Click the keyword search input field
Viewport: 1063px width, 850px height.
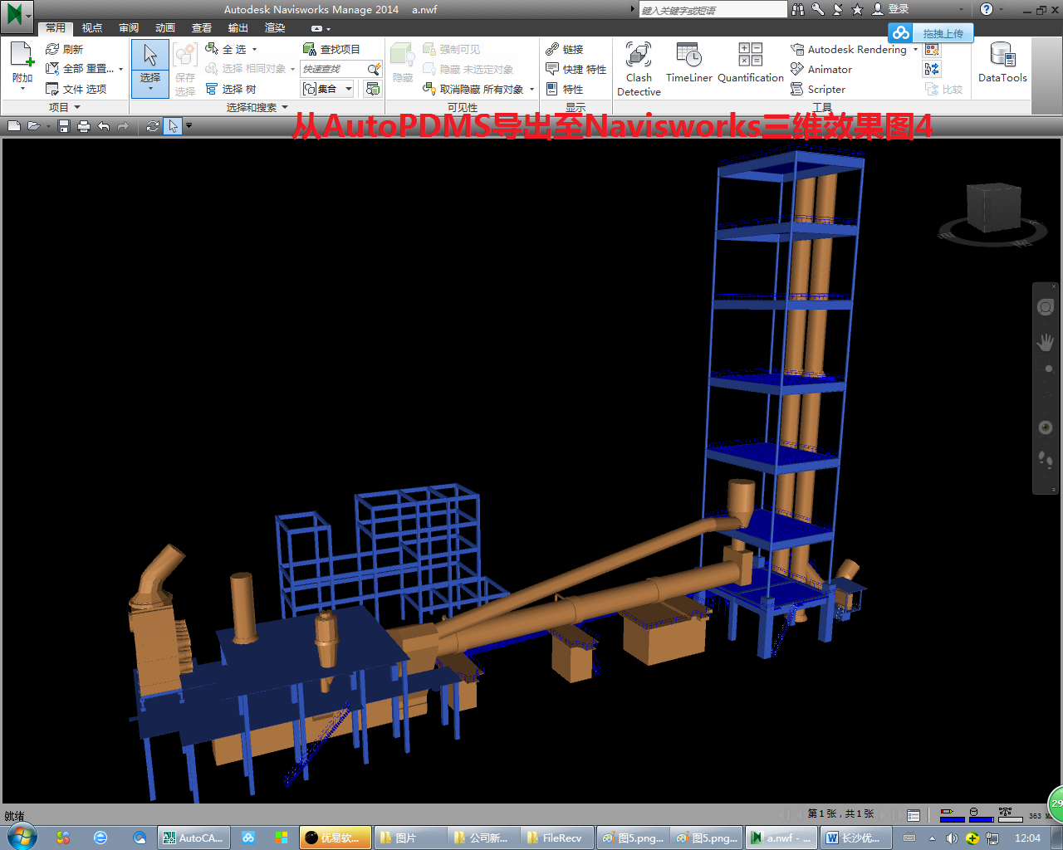713,9
